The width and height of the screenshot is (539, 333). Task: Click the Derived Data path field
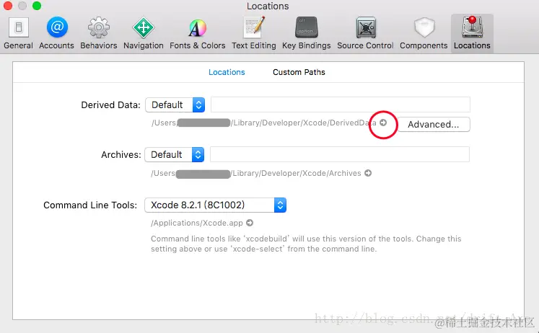coord(341,105)
